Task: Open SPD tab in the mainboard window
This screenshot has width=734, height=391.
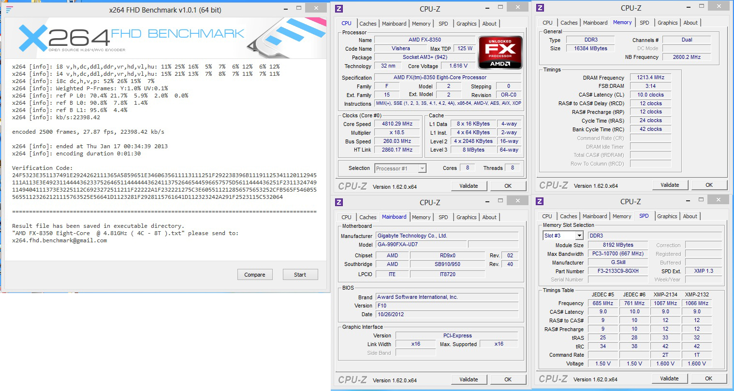Action: (x=443, y=217)
